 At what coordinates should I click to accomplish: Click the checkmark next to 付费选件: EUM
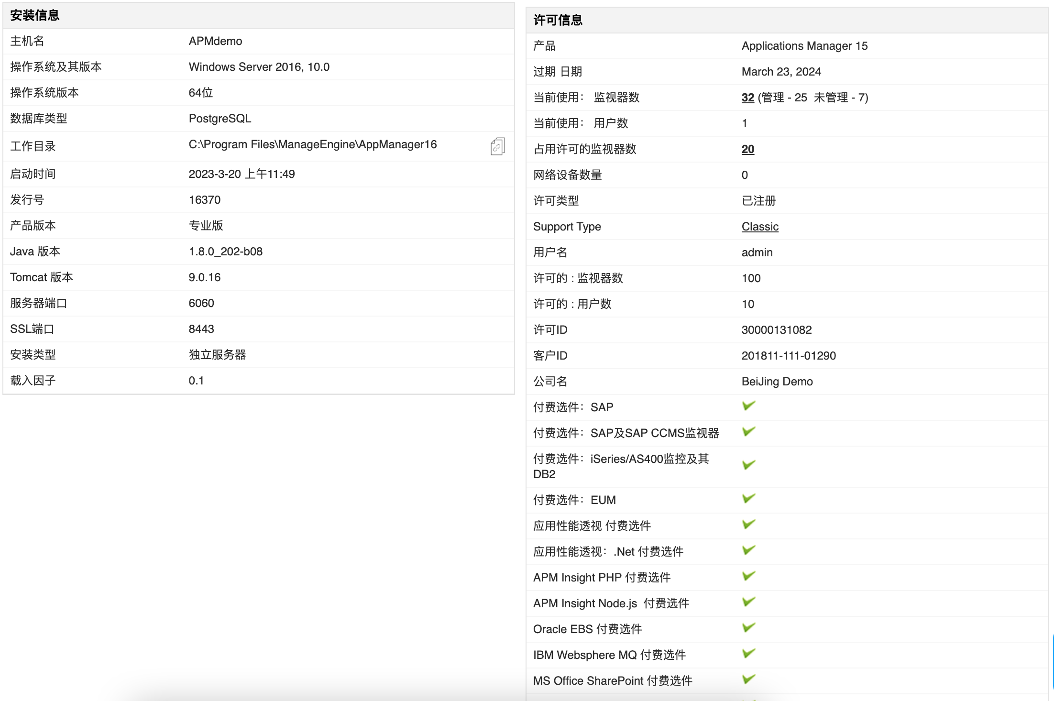coord(749,499)
